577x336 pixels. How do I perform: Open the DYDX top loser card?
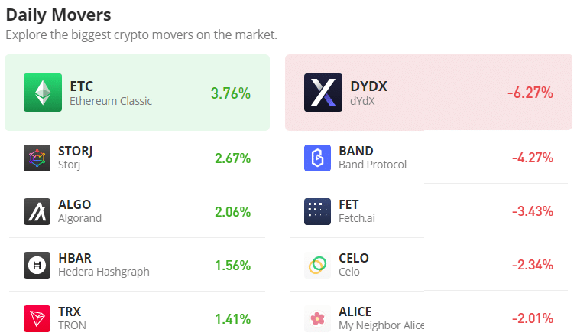click(x=429, y=92)
